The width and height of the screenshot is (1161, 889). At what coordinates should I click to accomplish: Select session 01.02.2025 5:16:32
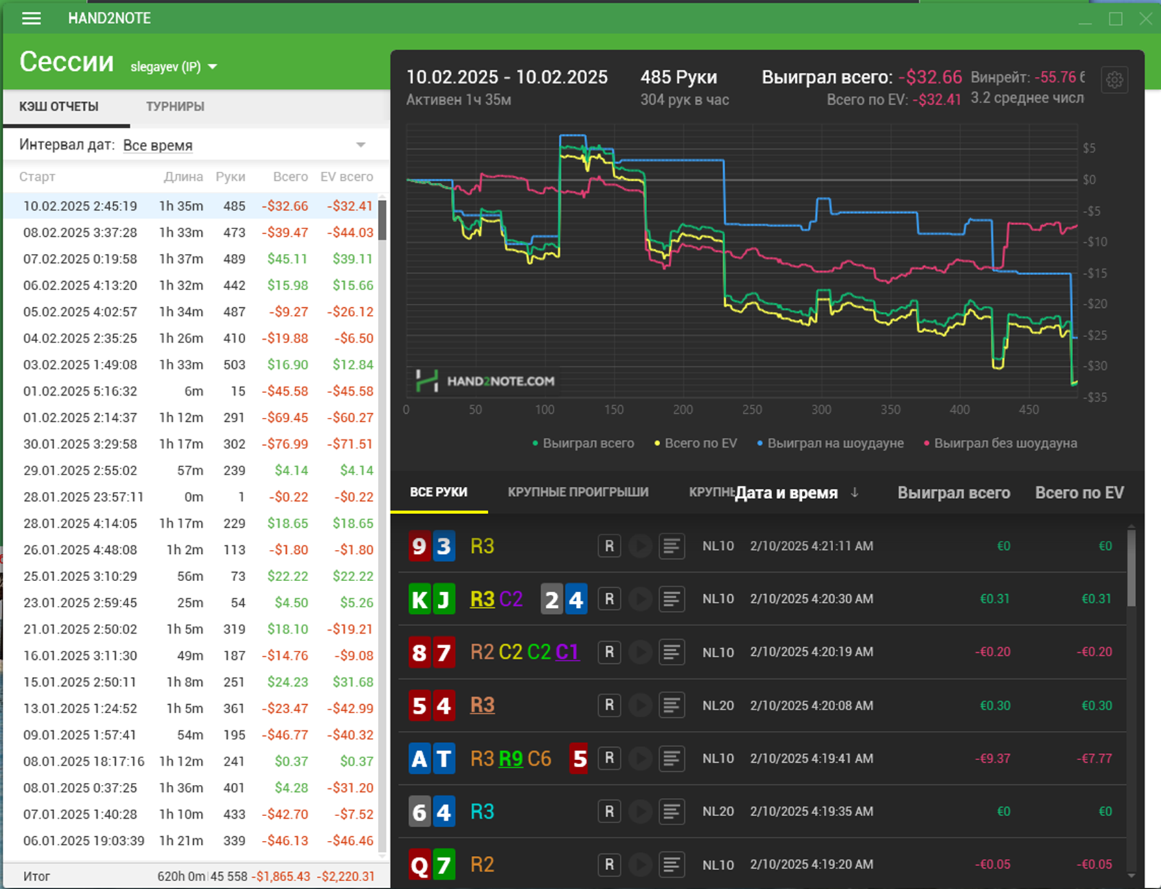tap(191, 391)
